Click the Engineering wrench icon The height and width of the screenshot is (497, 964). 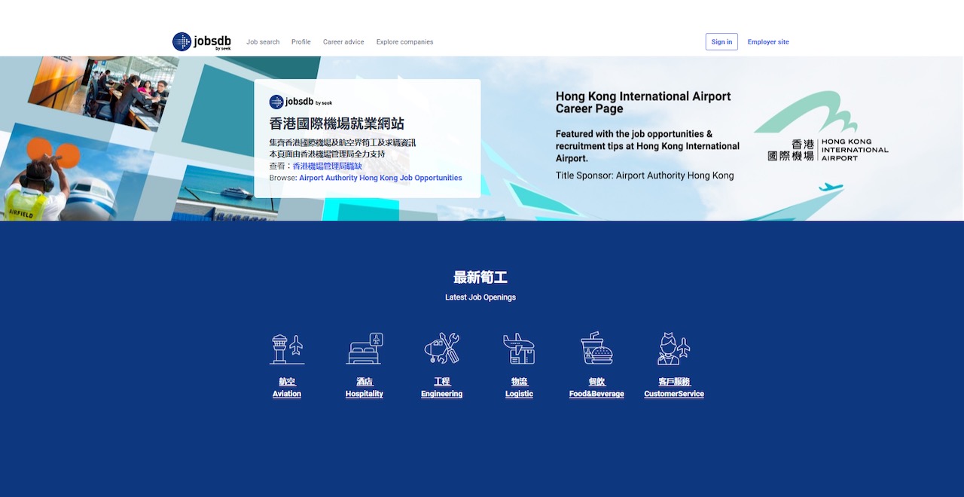click(x=441, y=349)
